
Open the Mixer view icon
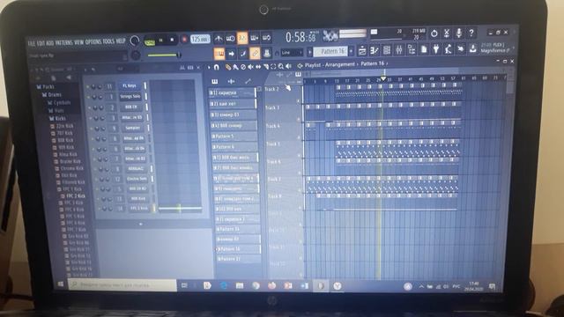coord(399,50)
